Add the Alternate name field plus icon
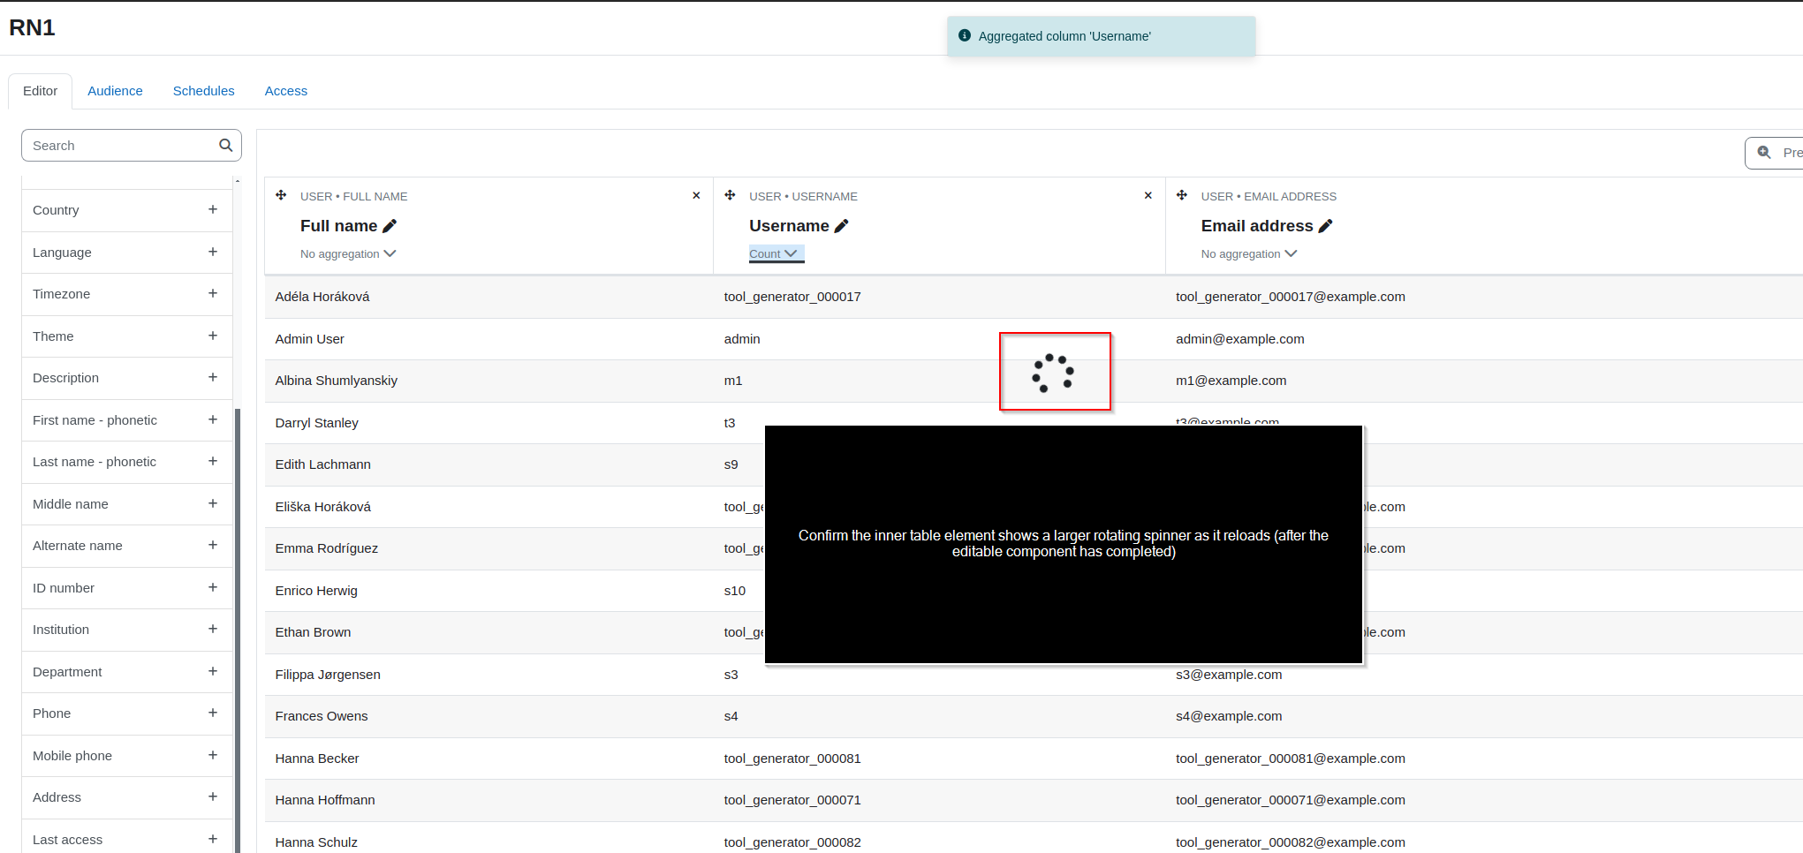The height and width of the screenshot is (853, 1803). point(213,545)
